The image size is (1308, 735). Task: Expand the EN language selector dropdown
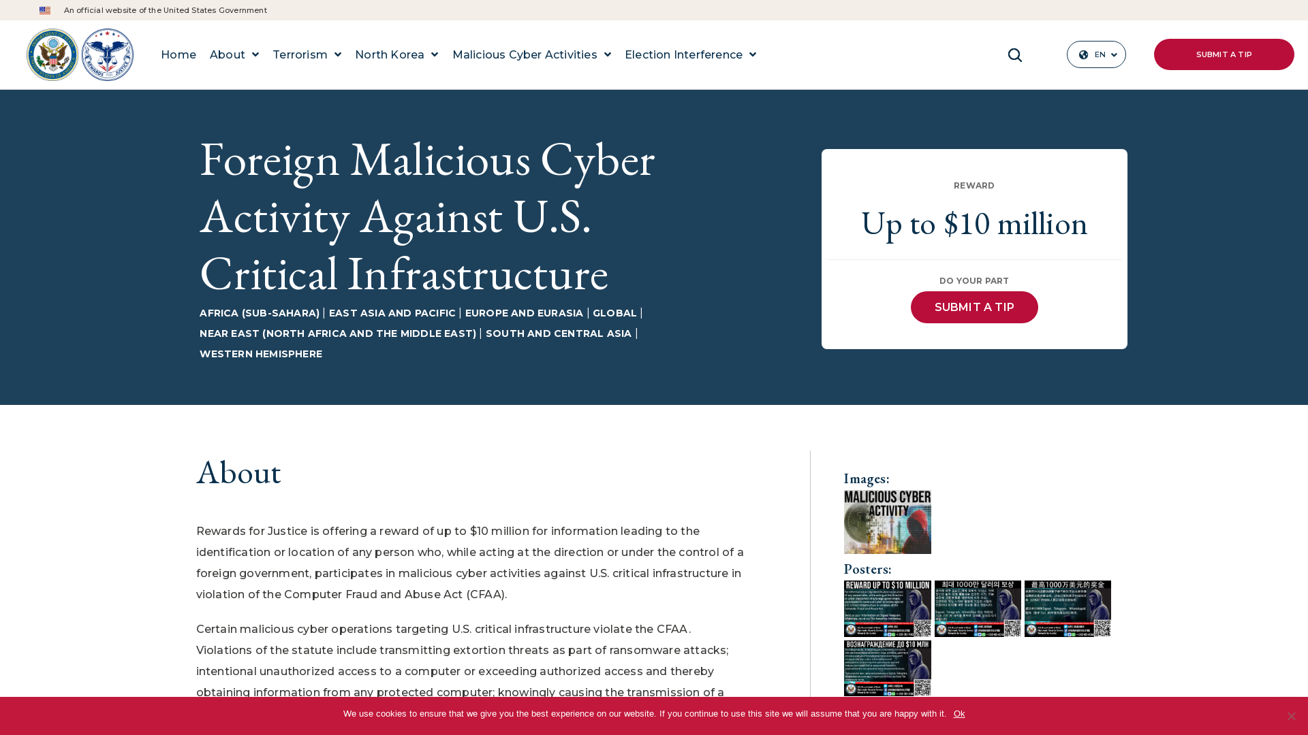1096,54
